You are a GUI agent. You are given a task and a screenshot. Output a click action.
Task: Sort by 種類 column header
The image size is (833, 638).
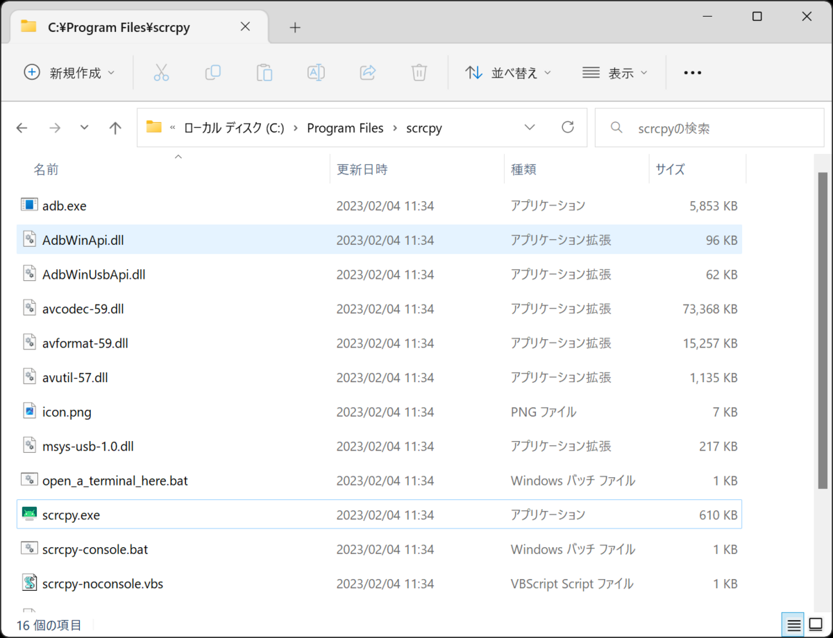coord(523,169)
